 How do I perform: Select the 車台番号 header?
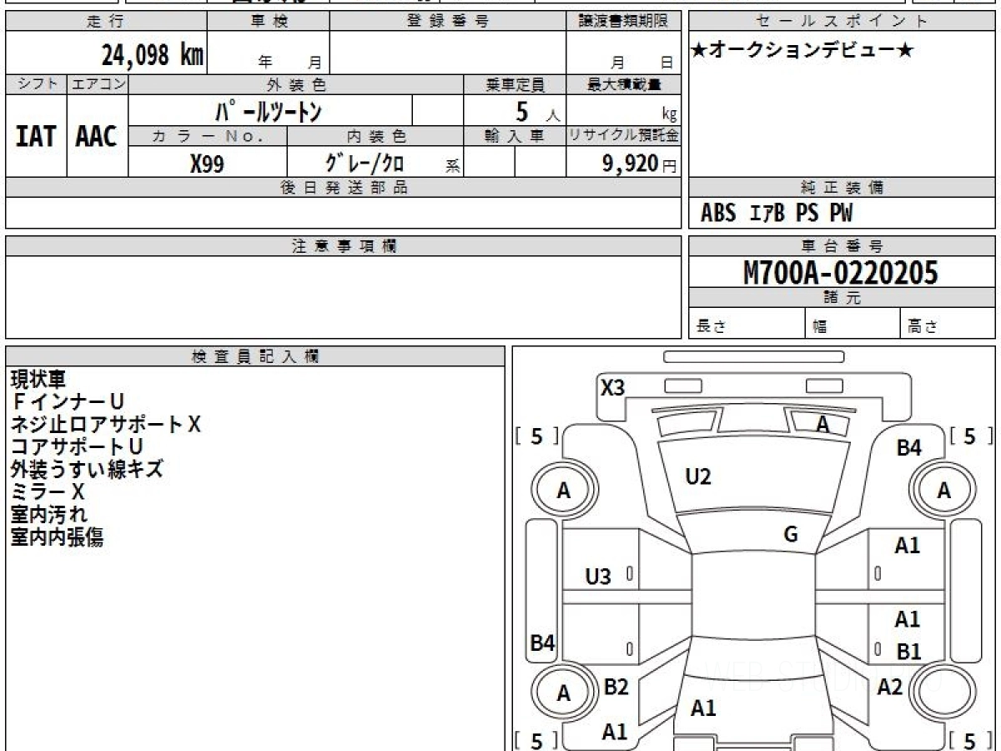click(x=842, y=246)
